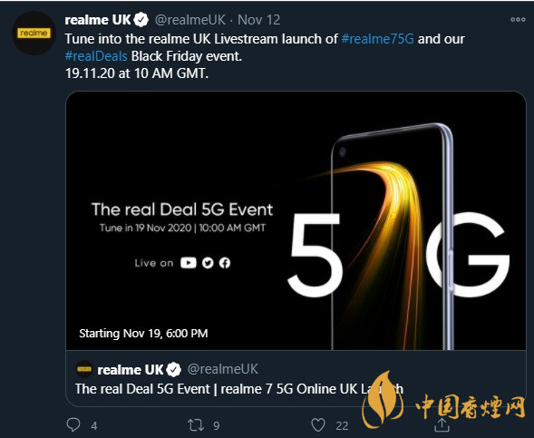This screenshot has height=438, width=534.
Task: Click the share tweet upload icon
Action: click(442, 424)
